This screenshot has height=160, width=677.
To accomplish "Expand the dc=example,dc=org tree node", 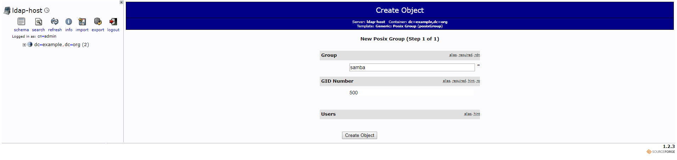I will pos(24,45).
